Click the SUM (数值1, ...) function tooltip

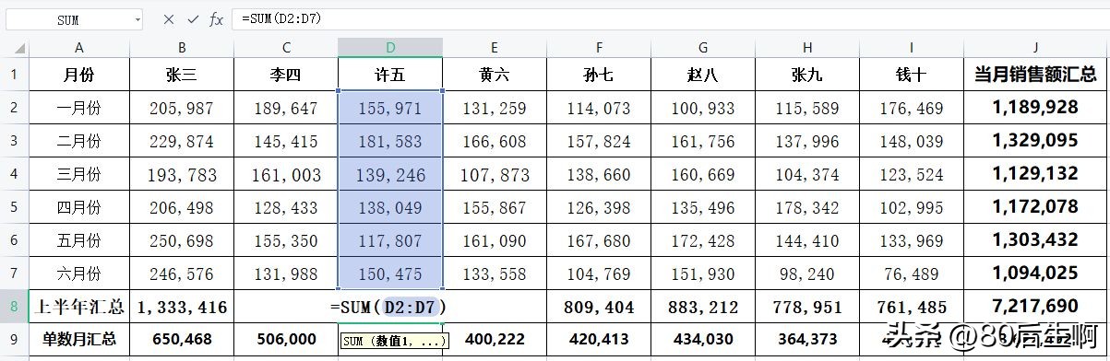tap(394, 342)
